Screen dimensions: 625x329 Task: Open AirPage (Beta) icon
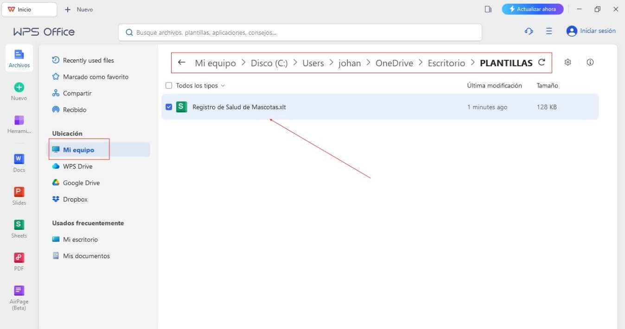pyautogui.click(x=19, y=291)
